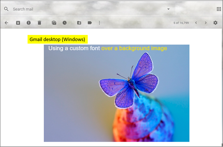Open Settings gear menu
The height and width of the screenshot is (147, 223).
[215, 23]
